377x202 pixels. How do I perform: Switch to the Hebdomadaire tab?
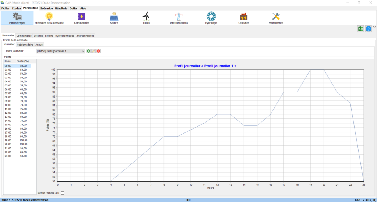coord(25,45)
